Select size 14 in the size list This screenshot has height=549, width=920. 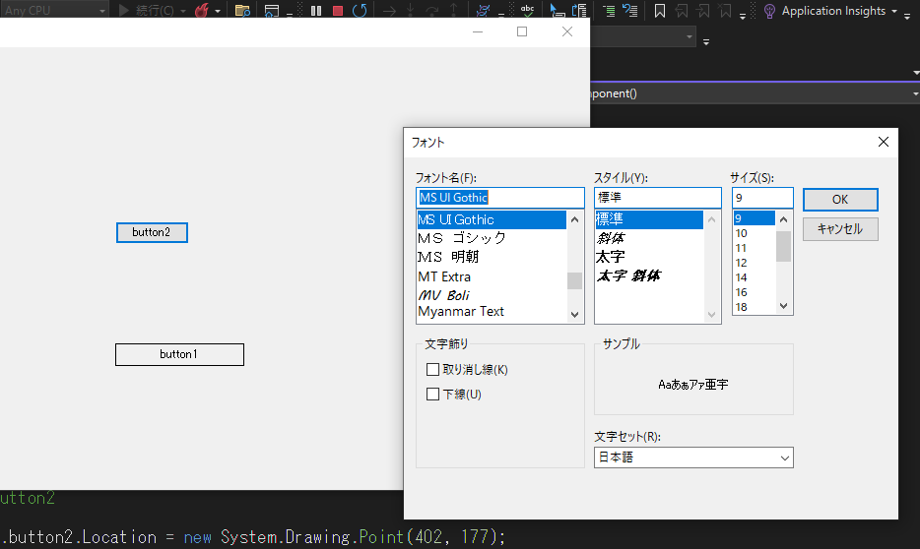(x=742, y=277)
